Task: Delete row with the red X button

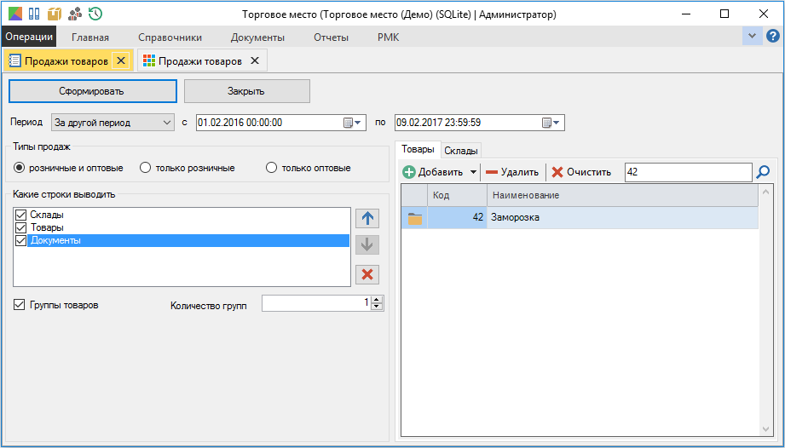Action: (x=367, y=274)
